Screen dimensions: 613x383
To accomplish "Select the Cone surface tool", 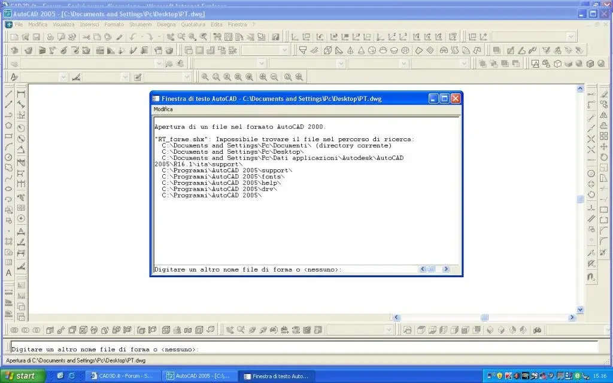I will point(361,50).
